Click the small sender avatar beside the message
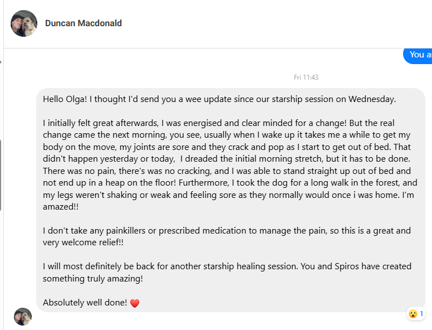432x330 pixels. (23, 317)
